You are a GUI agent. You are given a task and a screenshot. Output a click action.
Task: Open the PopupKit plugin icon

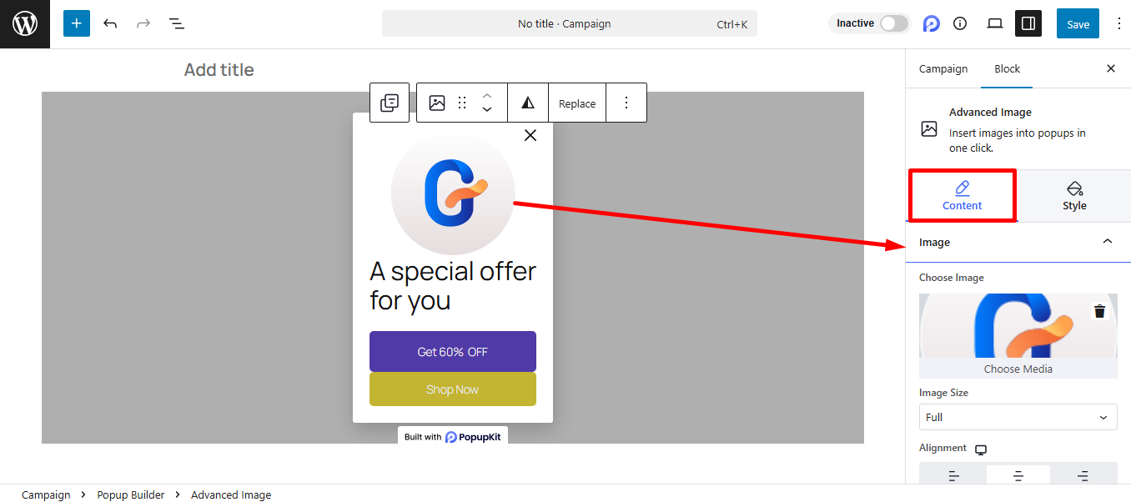click(931, 23)
